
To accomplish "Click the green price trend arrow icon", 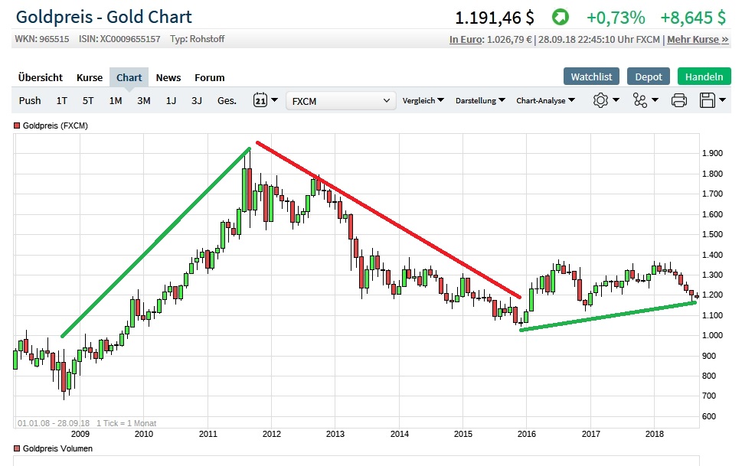I will 560,17.
